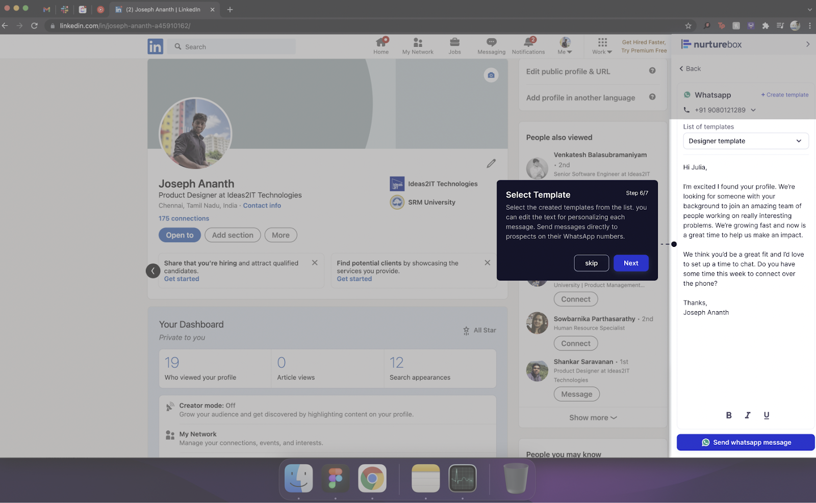This screenshot has height=503, width=816.
Task: Click Send whatsapp message button
Action: click(746, 442)
